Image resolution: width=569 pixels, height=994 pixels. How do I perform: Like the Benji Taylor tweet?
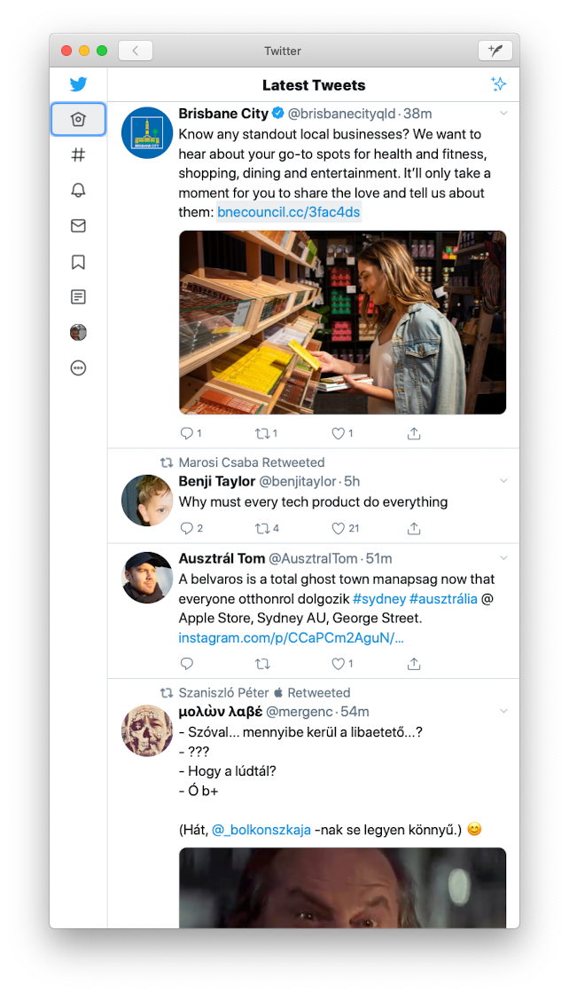(346, 528)
